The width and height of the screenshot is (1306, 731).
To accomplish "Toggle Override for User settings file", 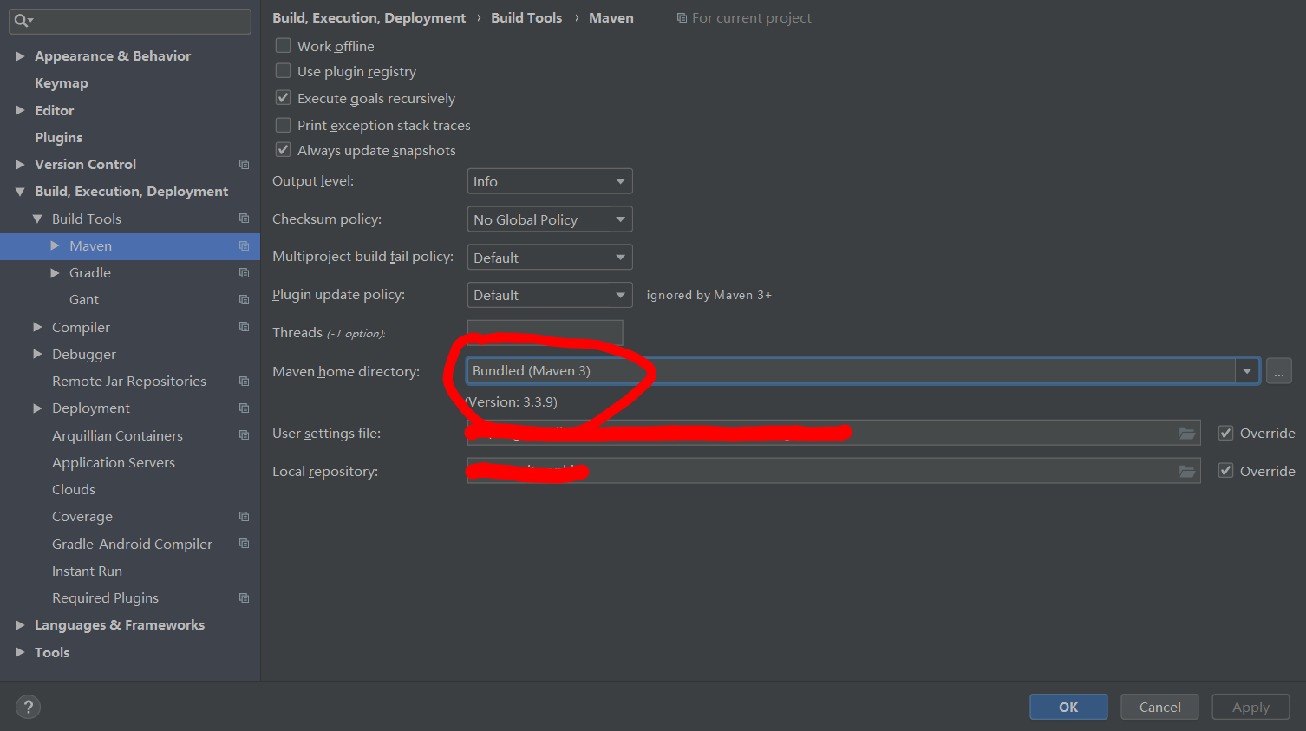I will point(1225,433).
